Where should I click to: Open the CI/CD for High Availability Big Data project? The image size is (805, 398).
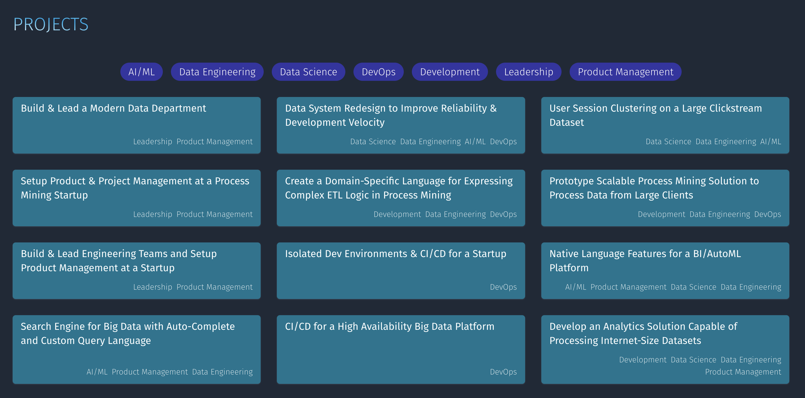[401, 350]
